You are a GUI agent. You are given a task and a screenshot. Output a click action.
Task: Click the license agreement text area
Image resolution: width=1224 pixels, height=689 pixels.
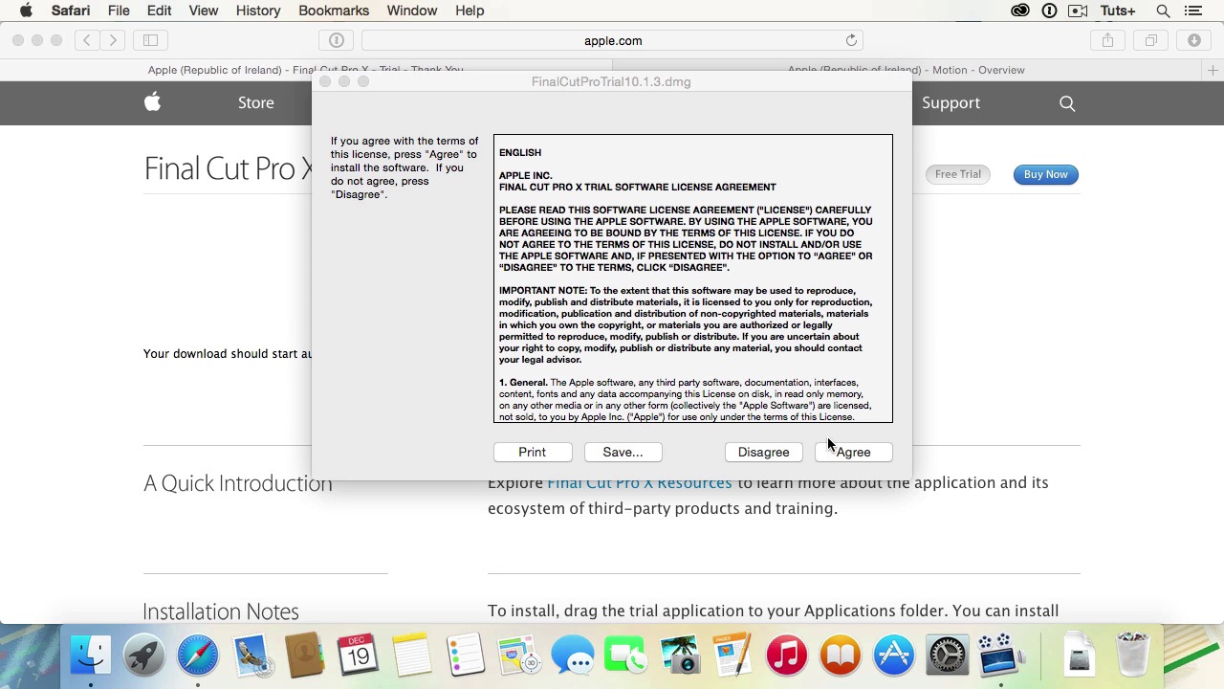point(693,278)
